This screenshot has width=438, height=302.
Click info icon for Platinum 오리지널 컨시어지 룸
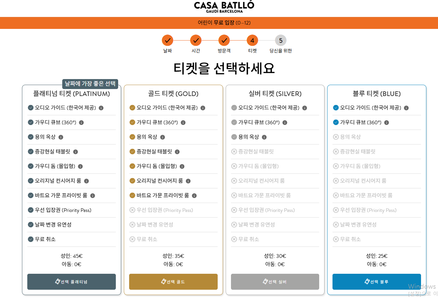tap(87, 181)
